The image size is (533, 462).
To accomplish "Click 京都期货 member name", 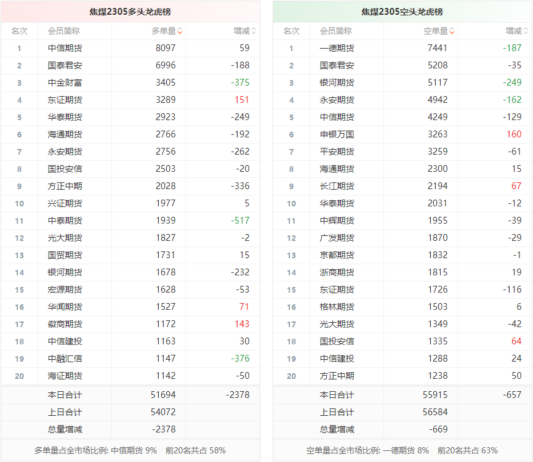I will pos(337,255).
